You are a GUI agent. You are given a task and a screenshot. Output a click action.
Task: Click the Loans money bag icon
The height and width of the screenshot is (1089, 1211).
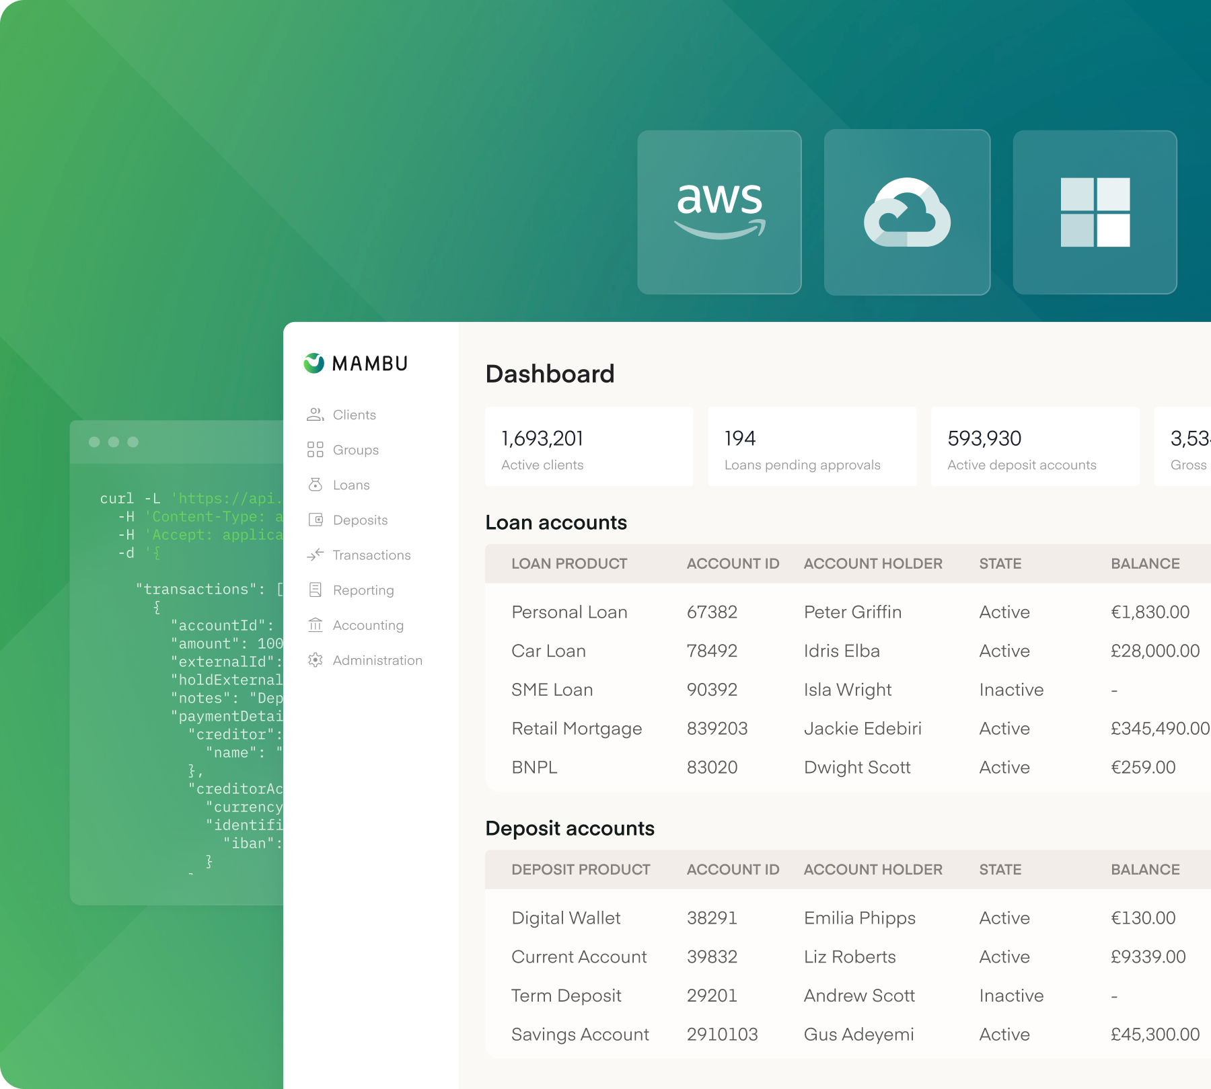315,485
